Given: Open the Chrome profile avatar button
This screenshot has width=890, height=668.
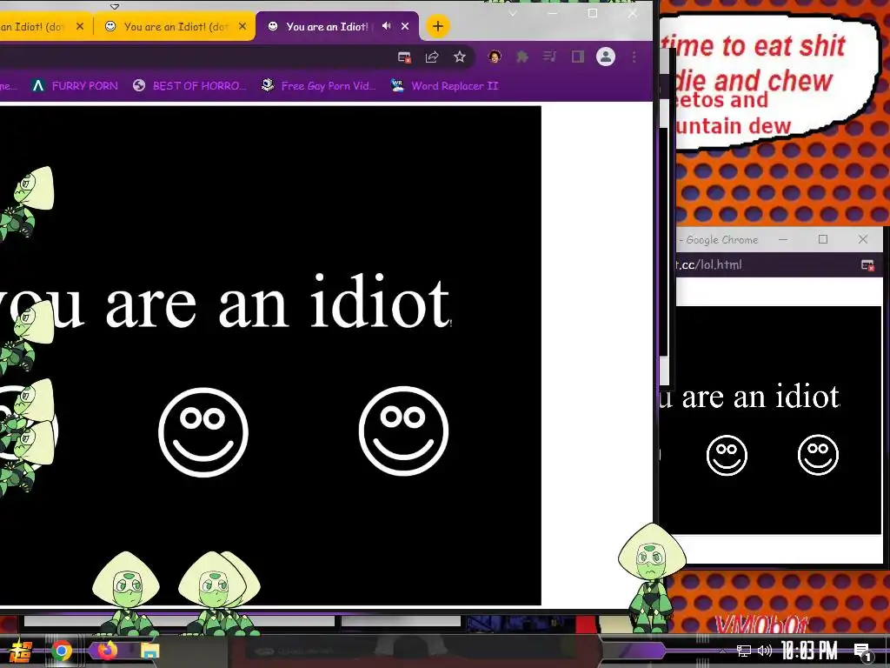Looking at the screenshot, I should coord(606,57).
